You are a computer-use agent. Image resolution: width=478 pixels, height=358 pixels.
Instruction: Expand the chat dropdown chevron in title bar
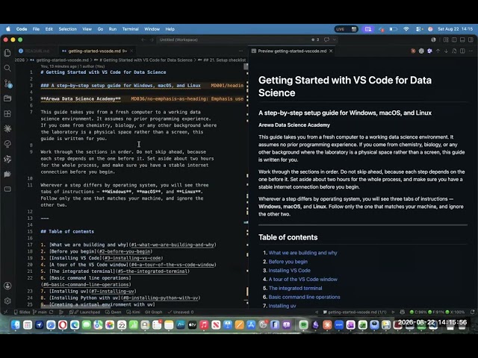[x=334, y=40]
